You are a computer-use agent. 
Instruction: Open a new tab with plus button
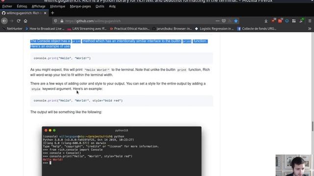click(x=52, y=13)
